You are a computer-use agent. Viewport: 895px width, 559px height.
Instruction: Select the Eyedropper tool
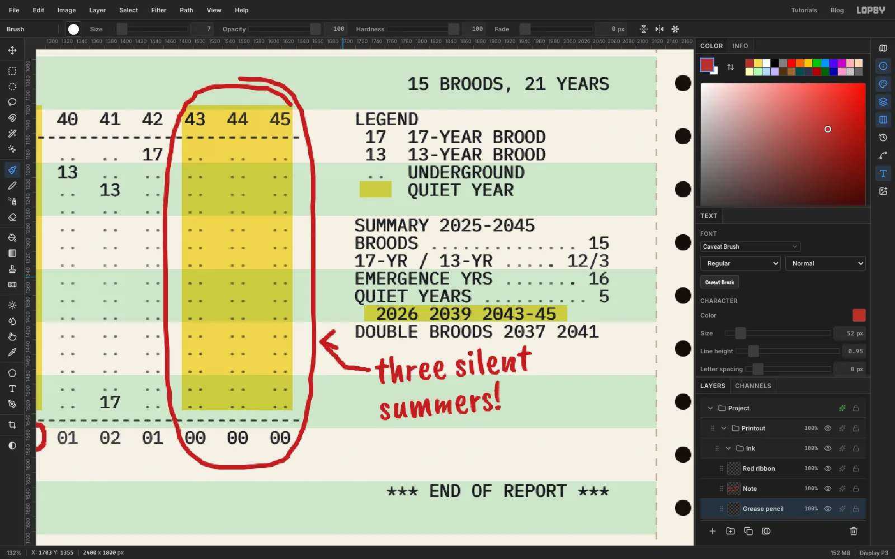pos(12,352)
